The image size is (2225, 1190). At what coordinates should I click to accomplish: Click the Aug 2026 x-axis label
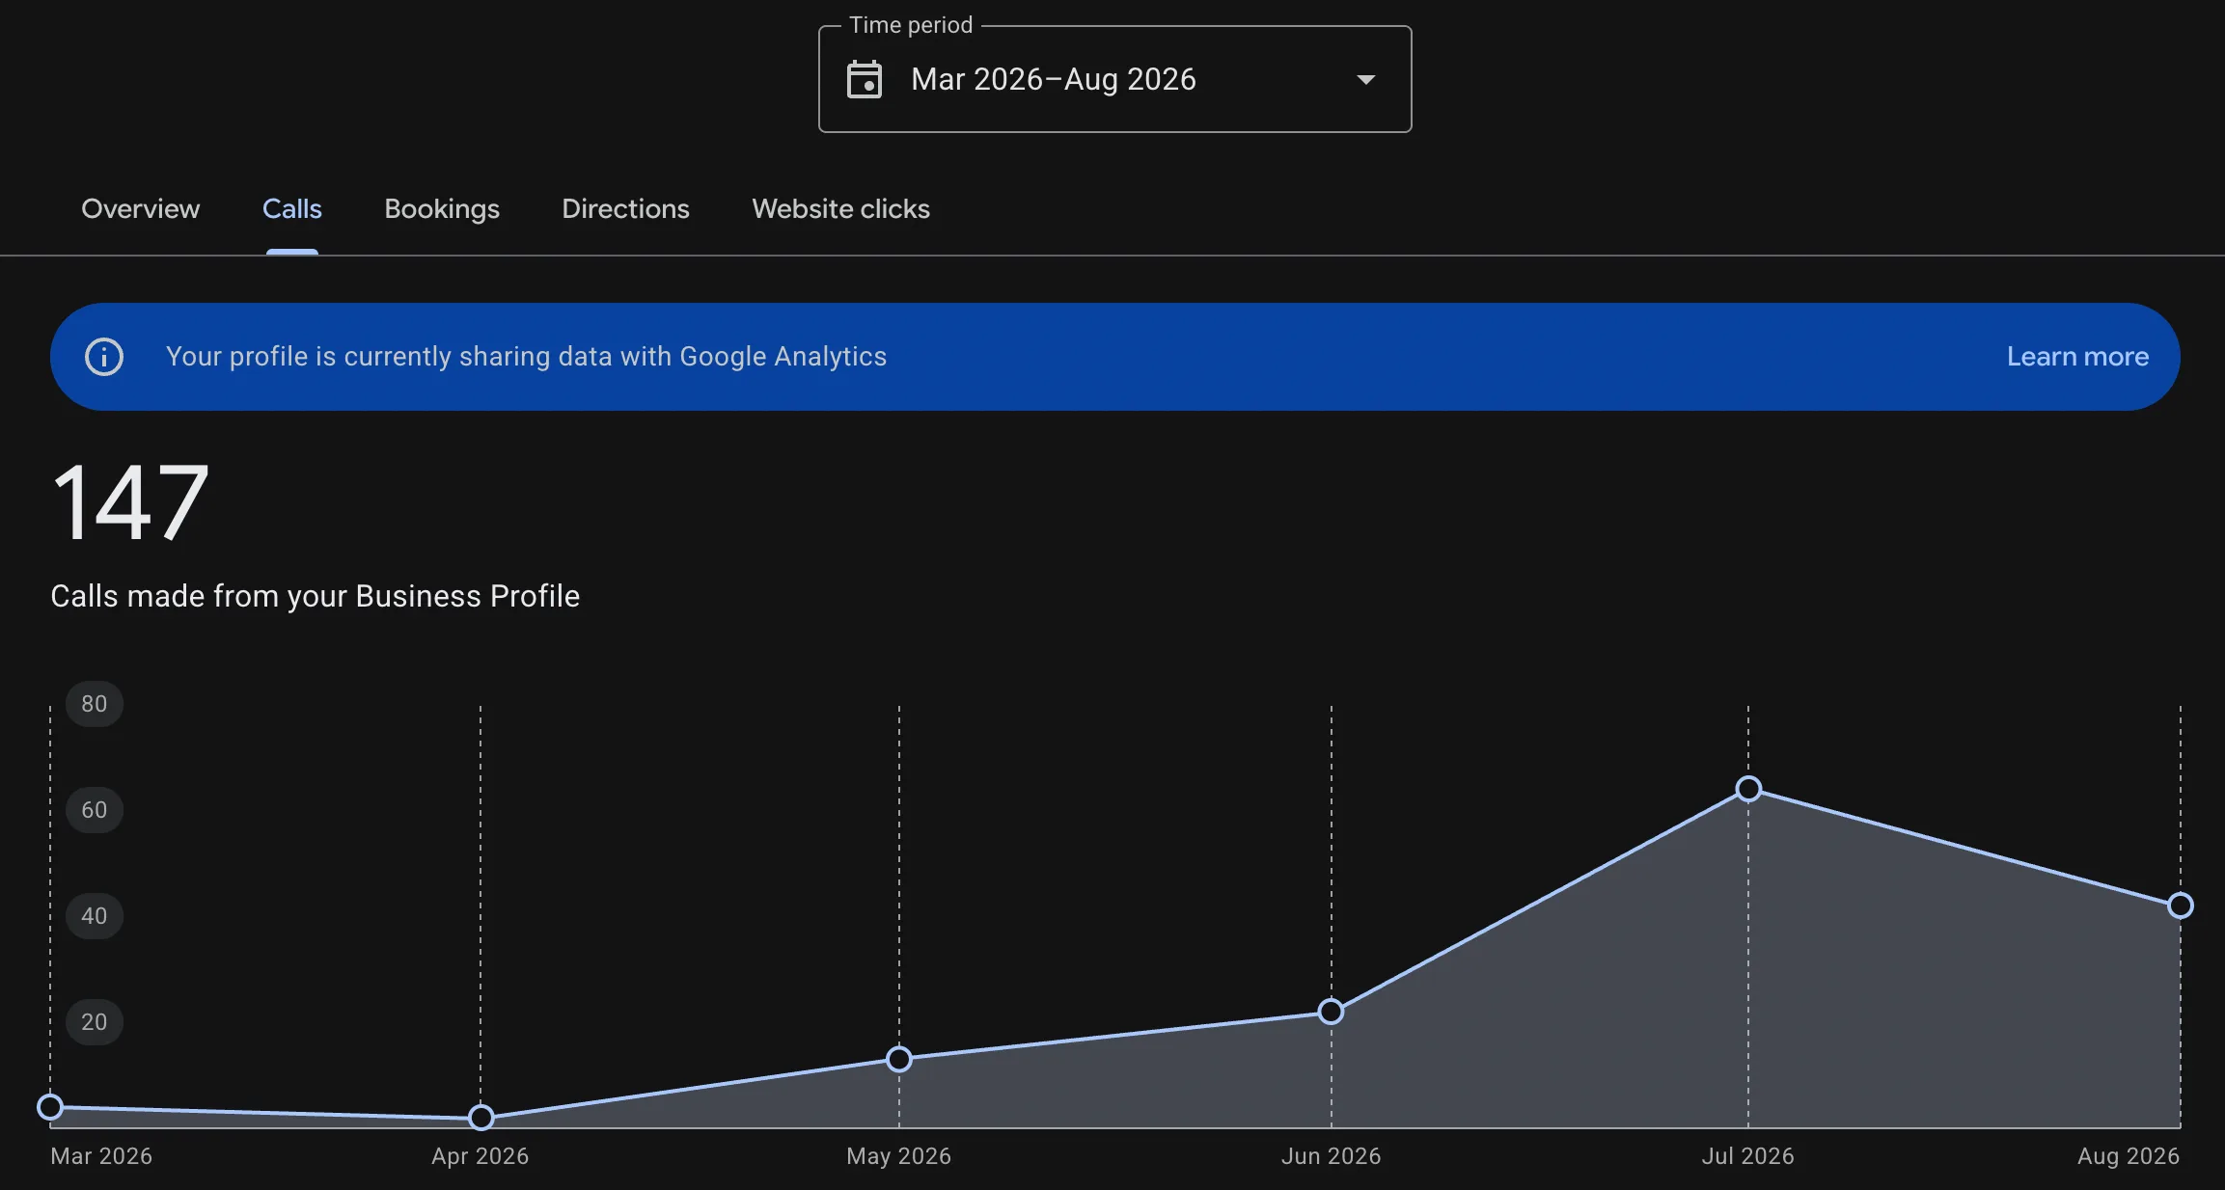point(2129,1156)
